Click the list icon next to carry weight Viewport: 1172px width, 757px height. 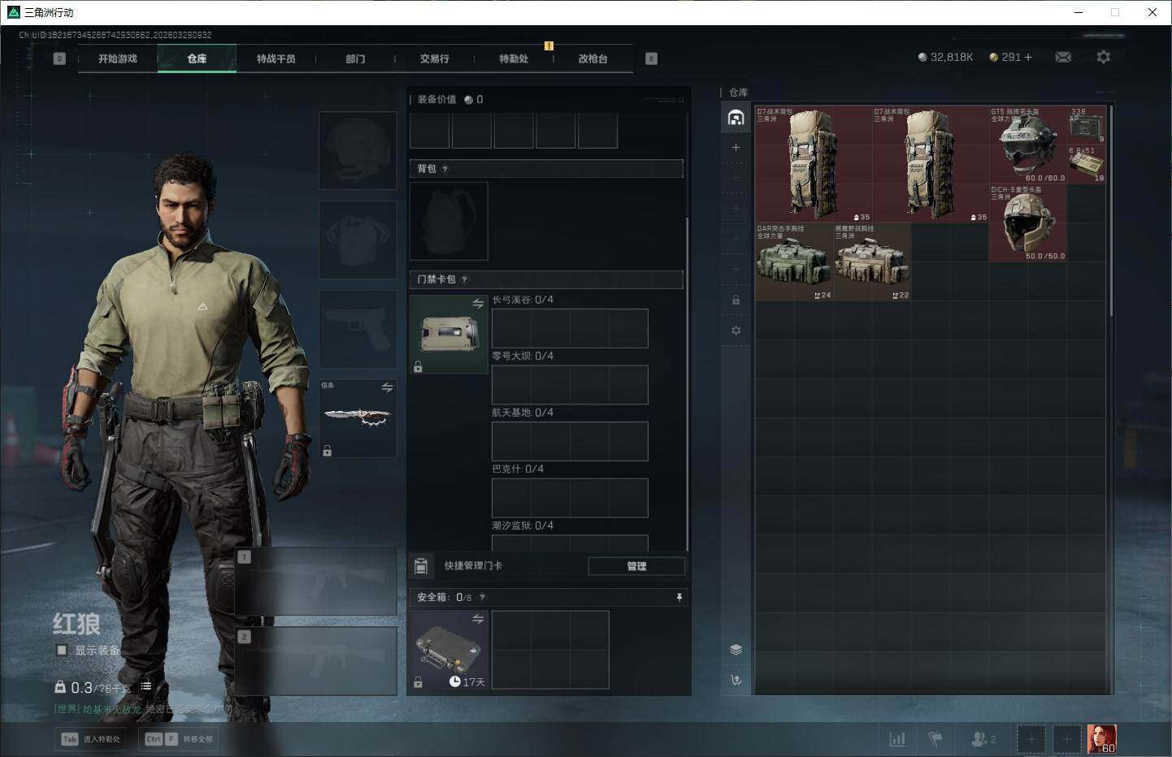[x=146, y=686]
